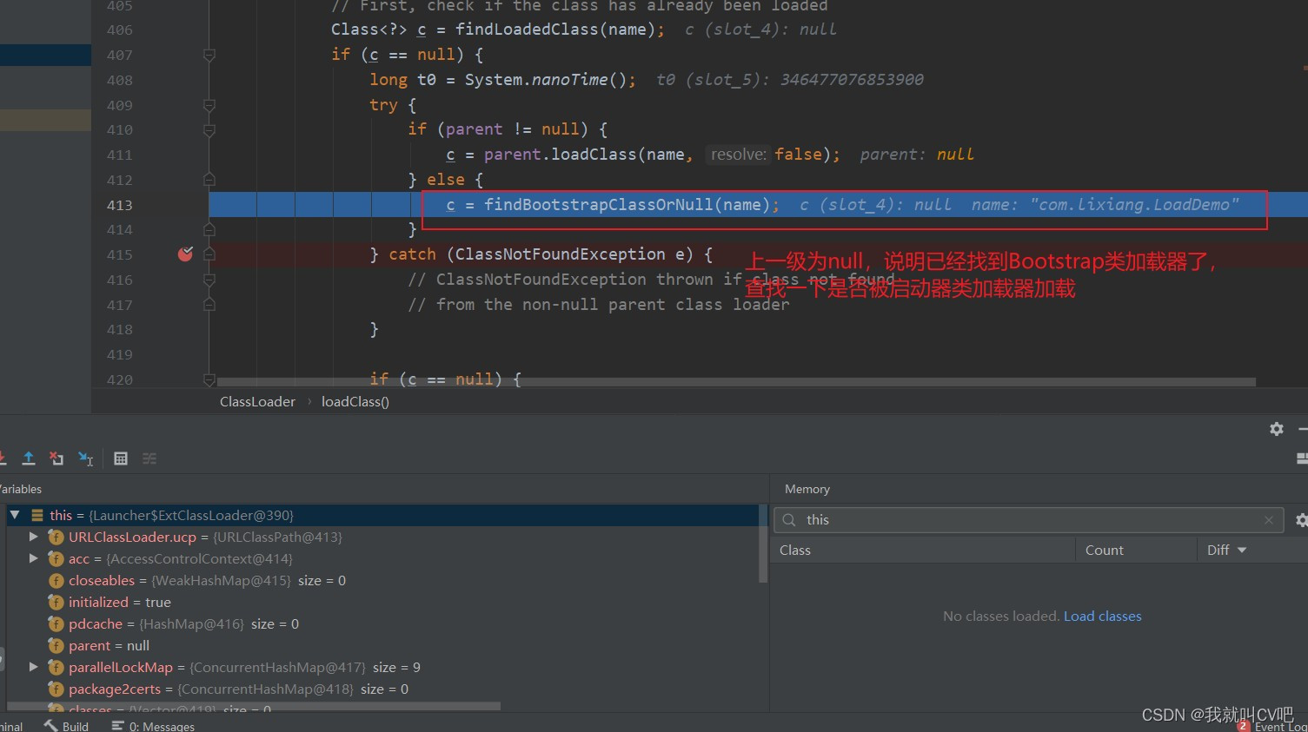Select the 'parent = null' variable row
The width and height of the screenshot is (1308, 732).
tap(382, 645)
